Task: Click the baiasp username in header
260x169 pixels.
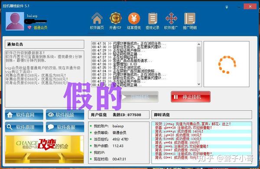Action: click(32, 16)
